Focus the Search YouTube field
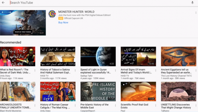This screenshot has width=198, height=112. click(x=98, y=3)
